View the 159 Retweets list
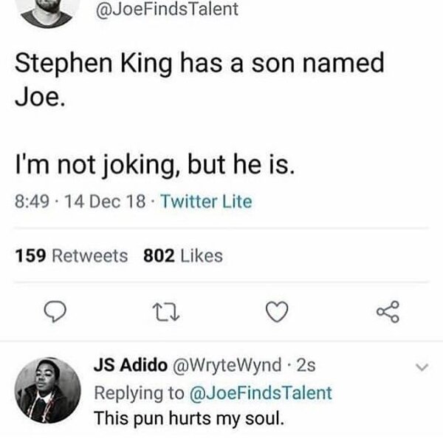This screenshot has height=442, width=443. pos(72,256)
